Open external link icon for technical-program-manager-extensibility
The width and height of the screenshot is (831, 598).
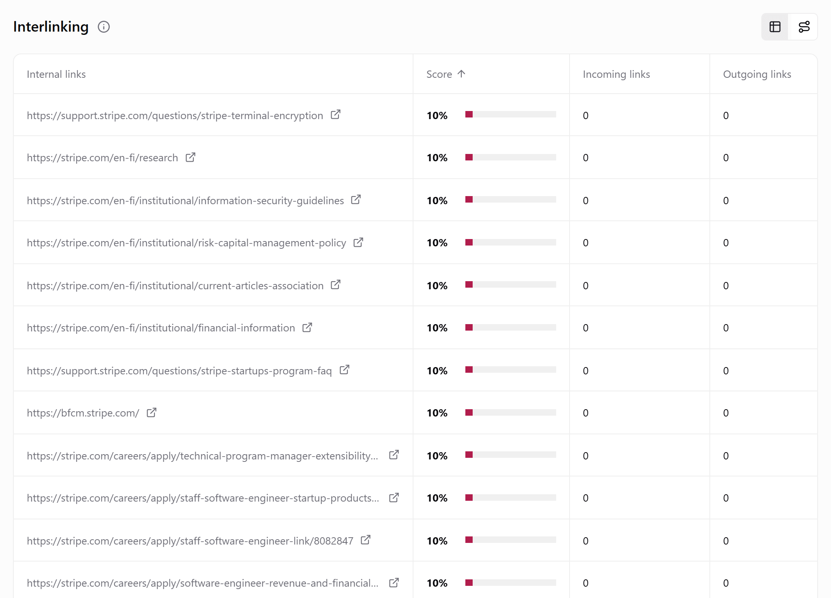click(x=394, y=455)
